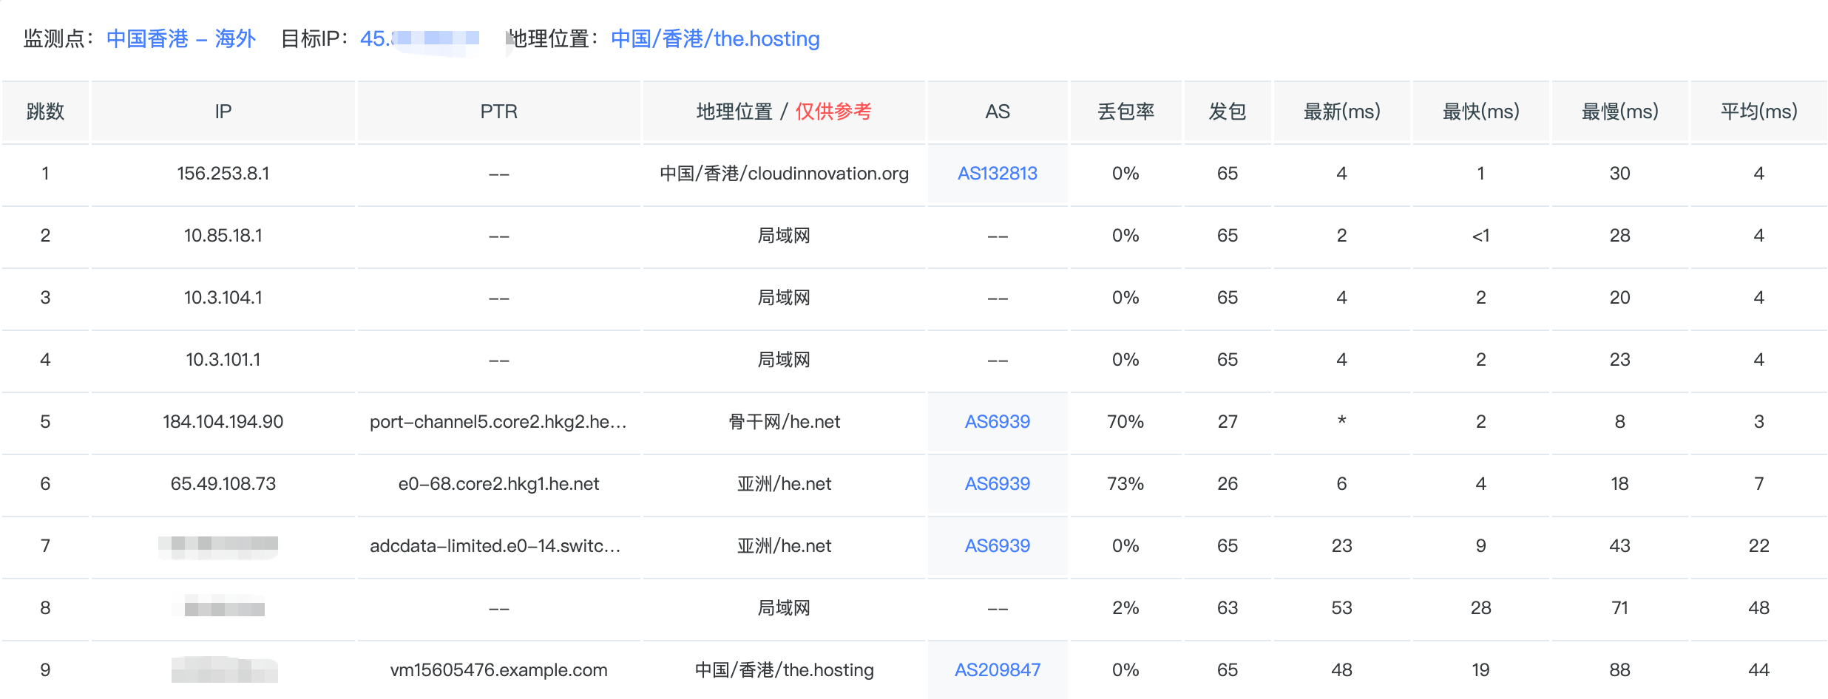This screenshot has height=699, width=1828.
Task: Open AS6939 link for 65.49.108.73
Action: click(997, 484)
